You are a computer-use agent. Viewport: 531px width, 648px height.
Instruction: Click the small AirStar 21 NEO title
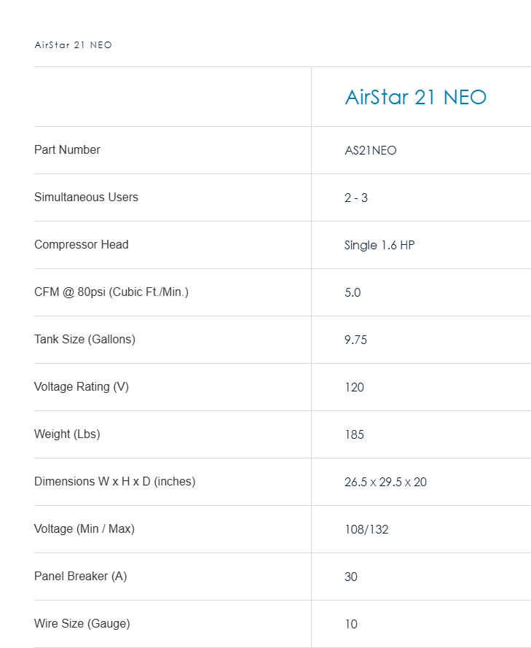pos(73,45)
